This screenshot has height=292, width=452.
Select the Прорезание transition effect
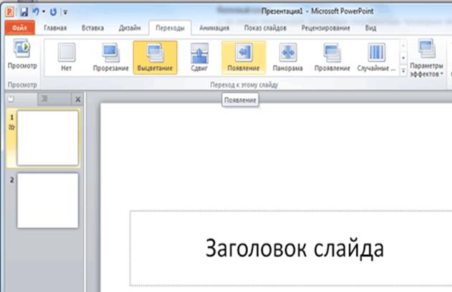[x=112, y=57]
